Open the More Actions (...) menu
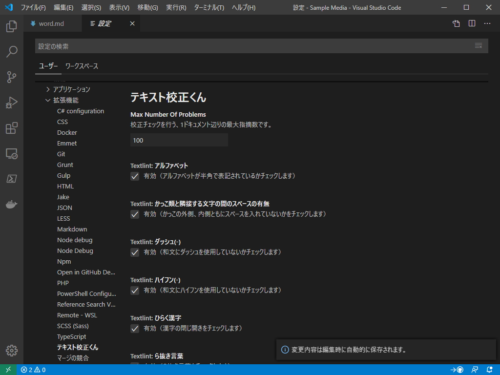Screen dimensions: 500x375 (487, 23)
